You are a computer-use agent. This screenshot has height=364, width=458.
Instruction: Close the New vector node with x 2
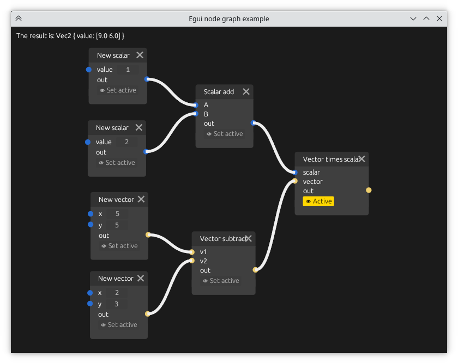pos(141,278)
